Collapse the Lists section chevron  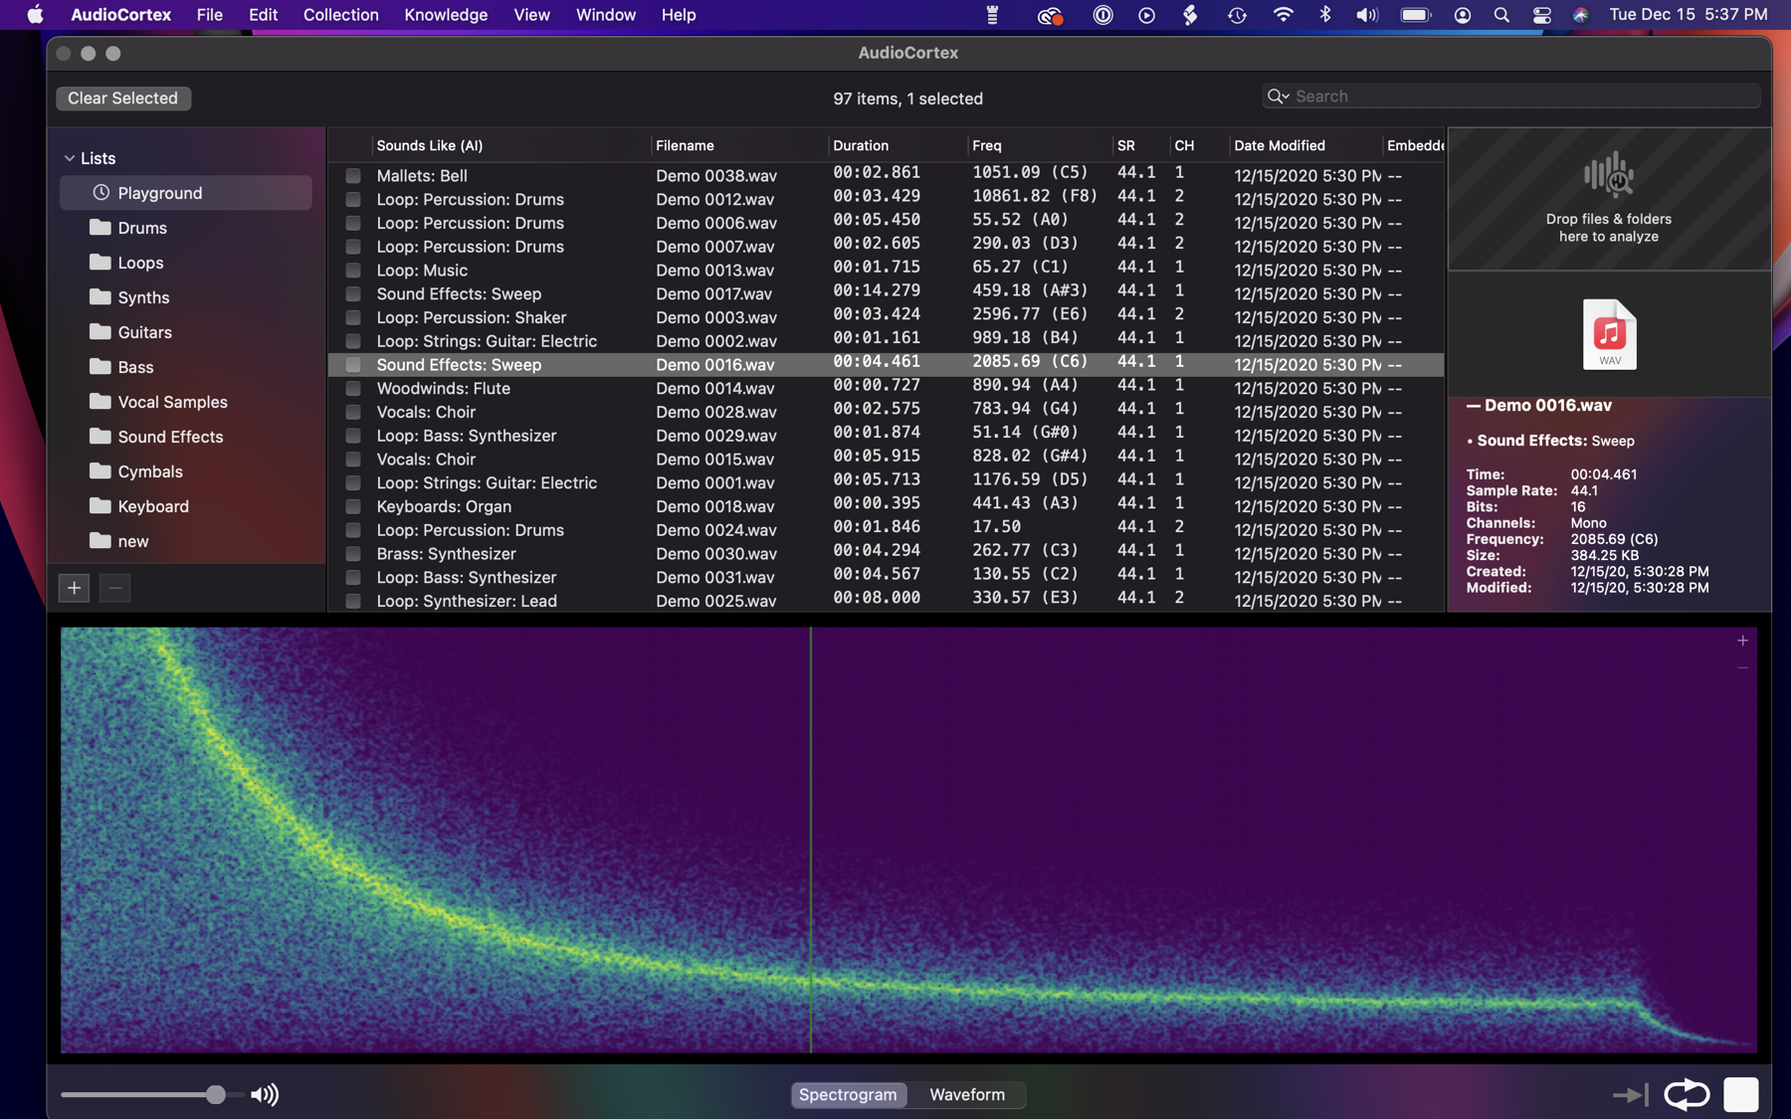[x=69, y=158]
